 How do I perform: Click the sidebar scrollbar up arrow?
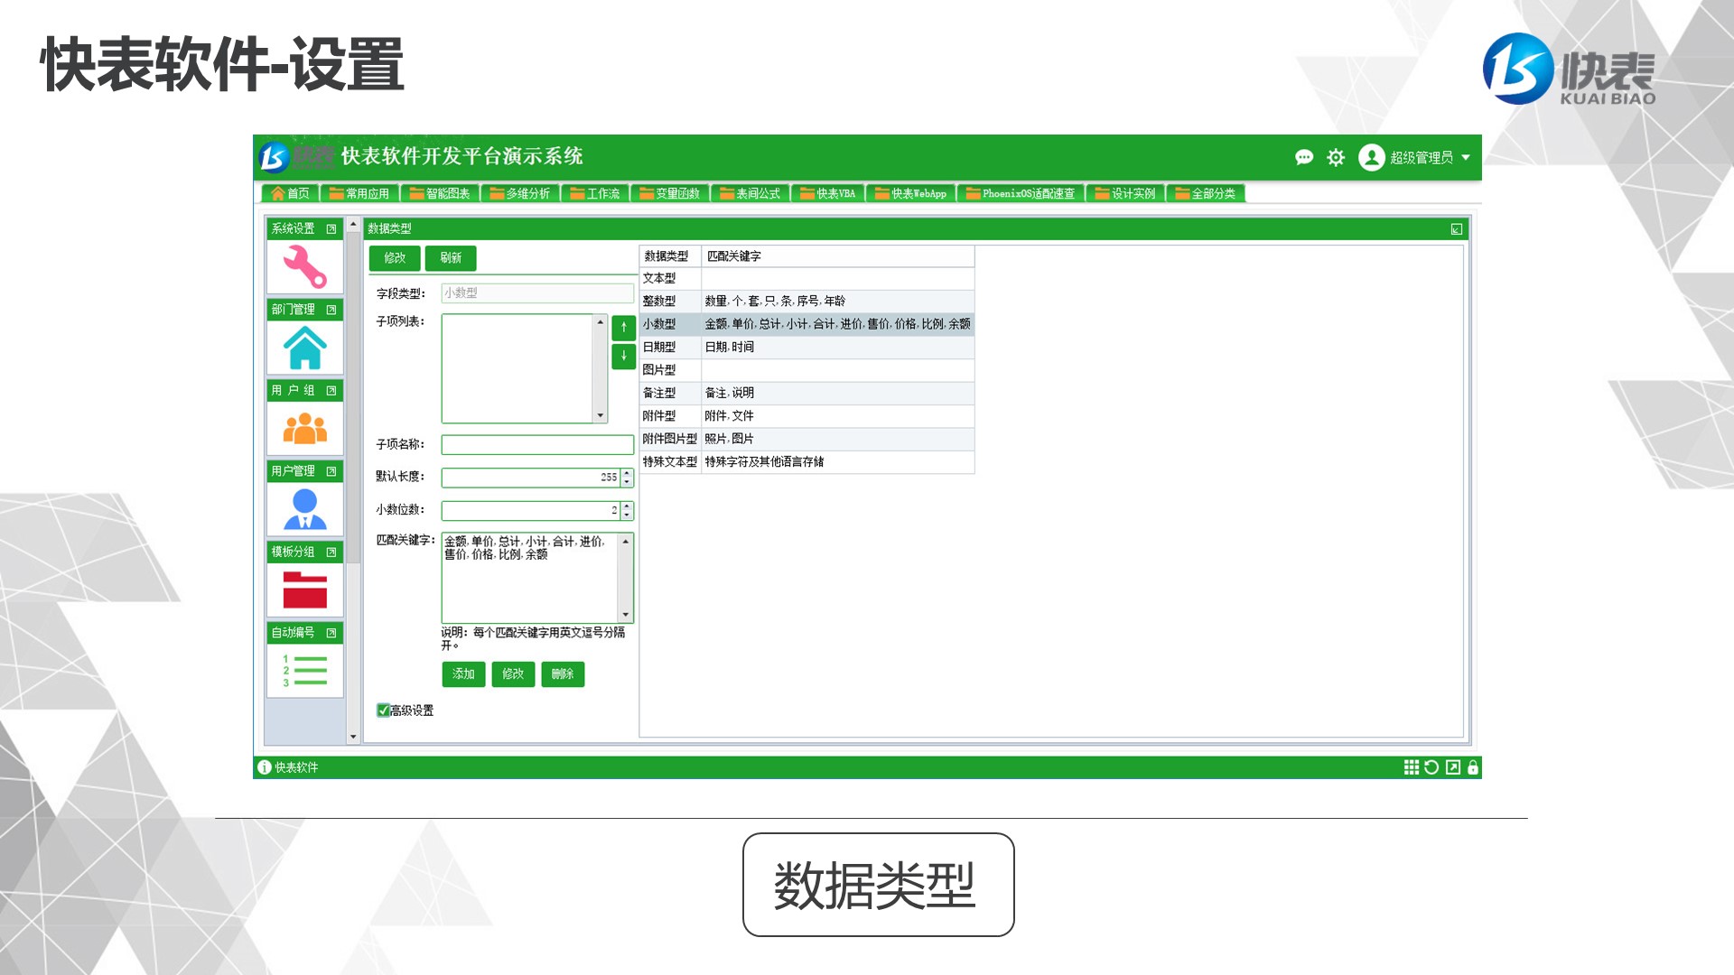[x=353, y=224]
